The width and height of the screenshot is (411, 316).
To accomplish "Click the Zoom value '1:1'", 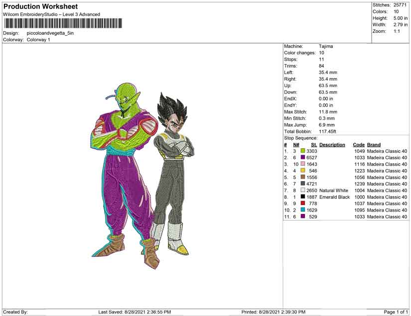I will click(x=397, y=31).
